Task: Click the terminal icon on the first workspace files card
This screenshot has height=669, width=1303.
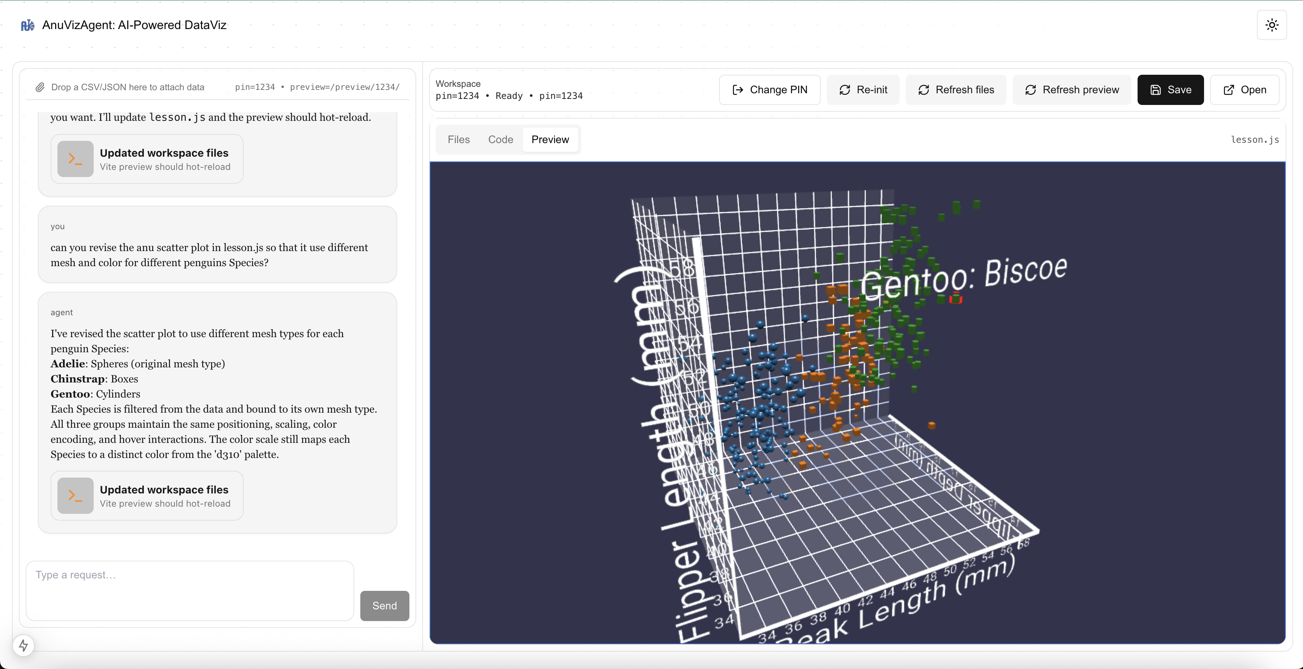Action: (x=75, y=159)
